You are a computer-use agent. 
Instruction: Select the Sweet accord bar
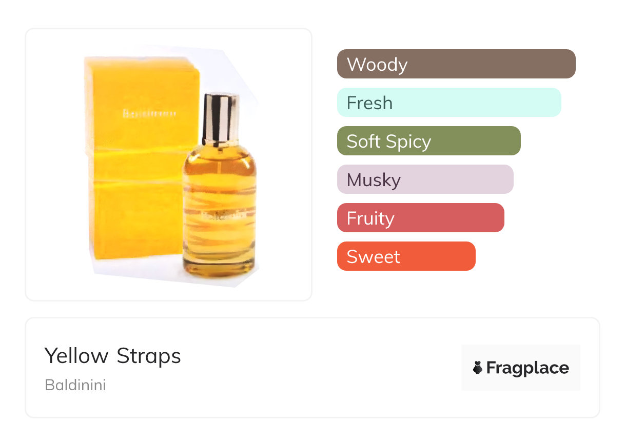pos(406,256)
